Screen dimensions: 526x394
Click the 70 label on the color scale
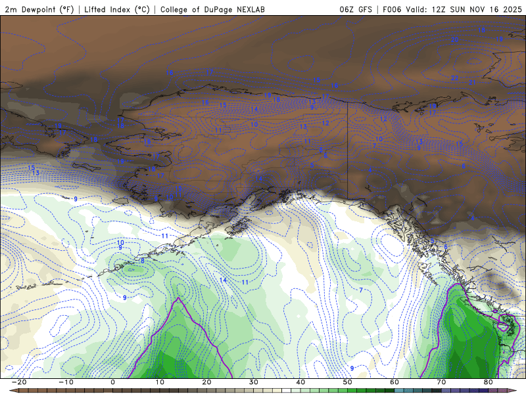coord(441,382)
